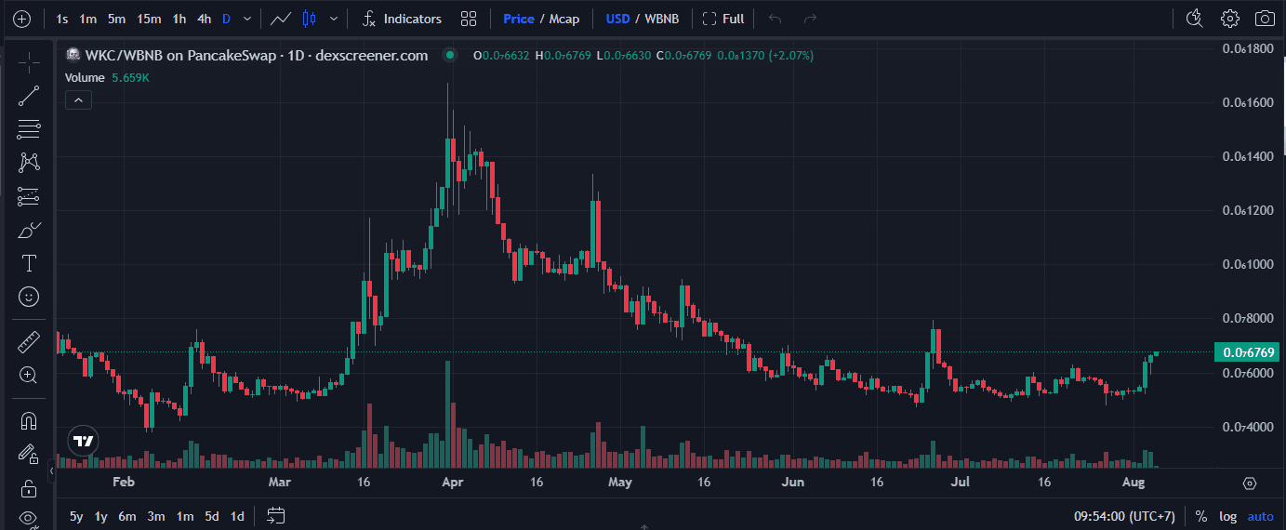1286x530 pixels.
Task: Expand the timeframe dropdown chevron
Action: point(246,19)
